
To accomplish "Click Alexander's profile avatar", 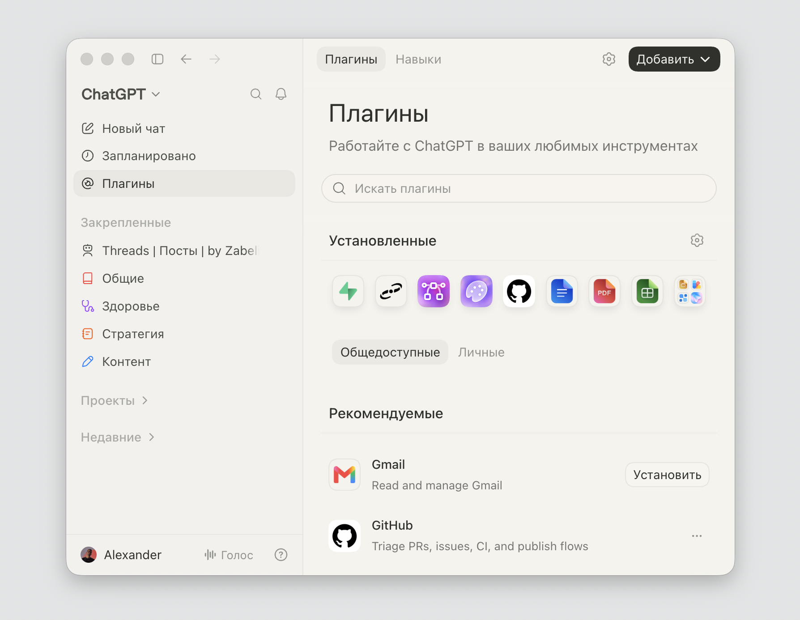I will 89,555.
